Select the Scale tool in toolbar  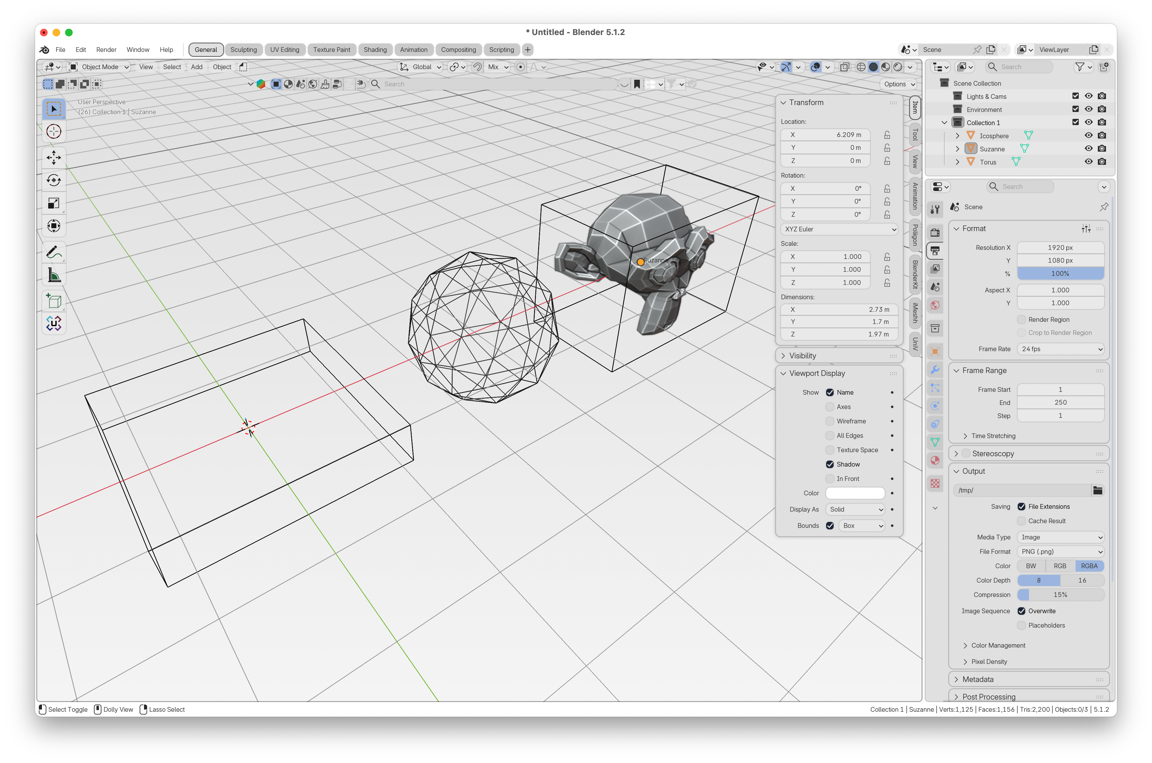[54, 203]
